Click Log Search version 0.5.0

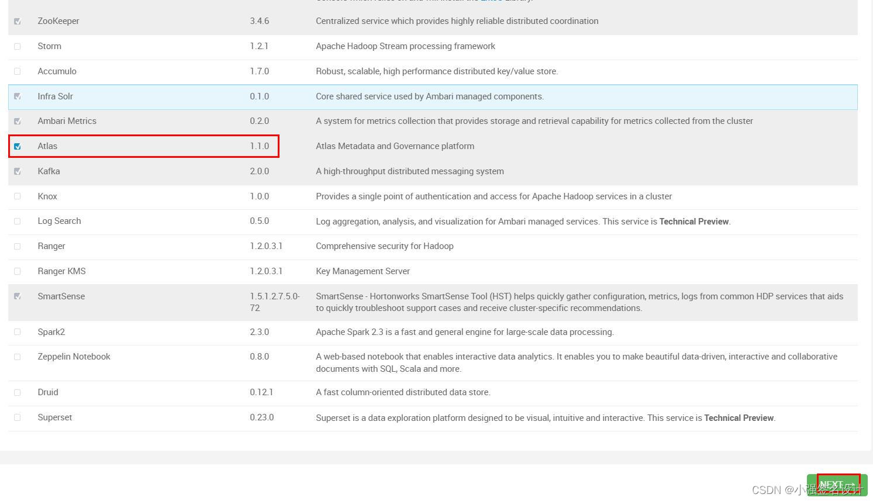260,221
